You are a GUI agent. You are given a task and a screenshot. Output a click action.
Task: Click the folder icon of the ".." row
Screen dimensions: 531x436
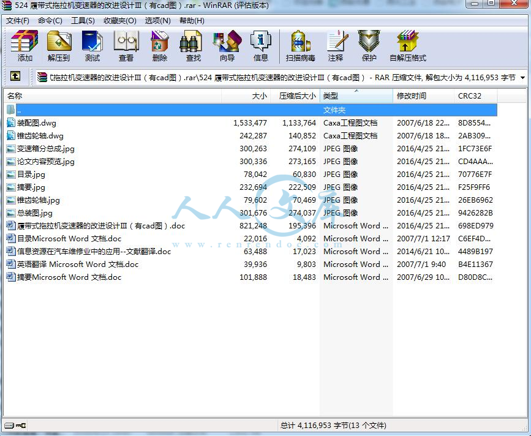(x=11, y=110)
